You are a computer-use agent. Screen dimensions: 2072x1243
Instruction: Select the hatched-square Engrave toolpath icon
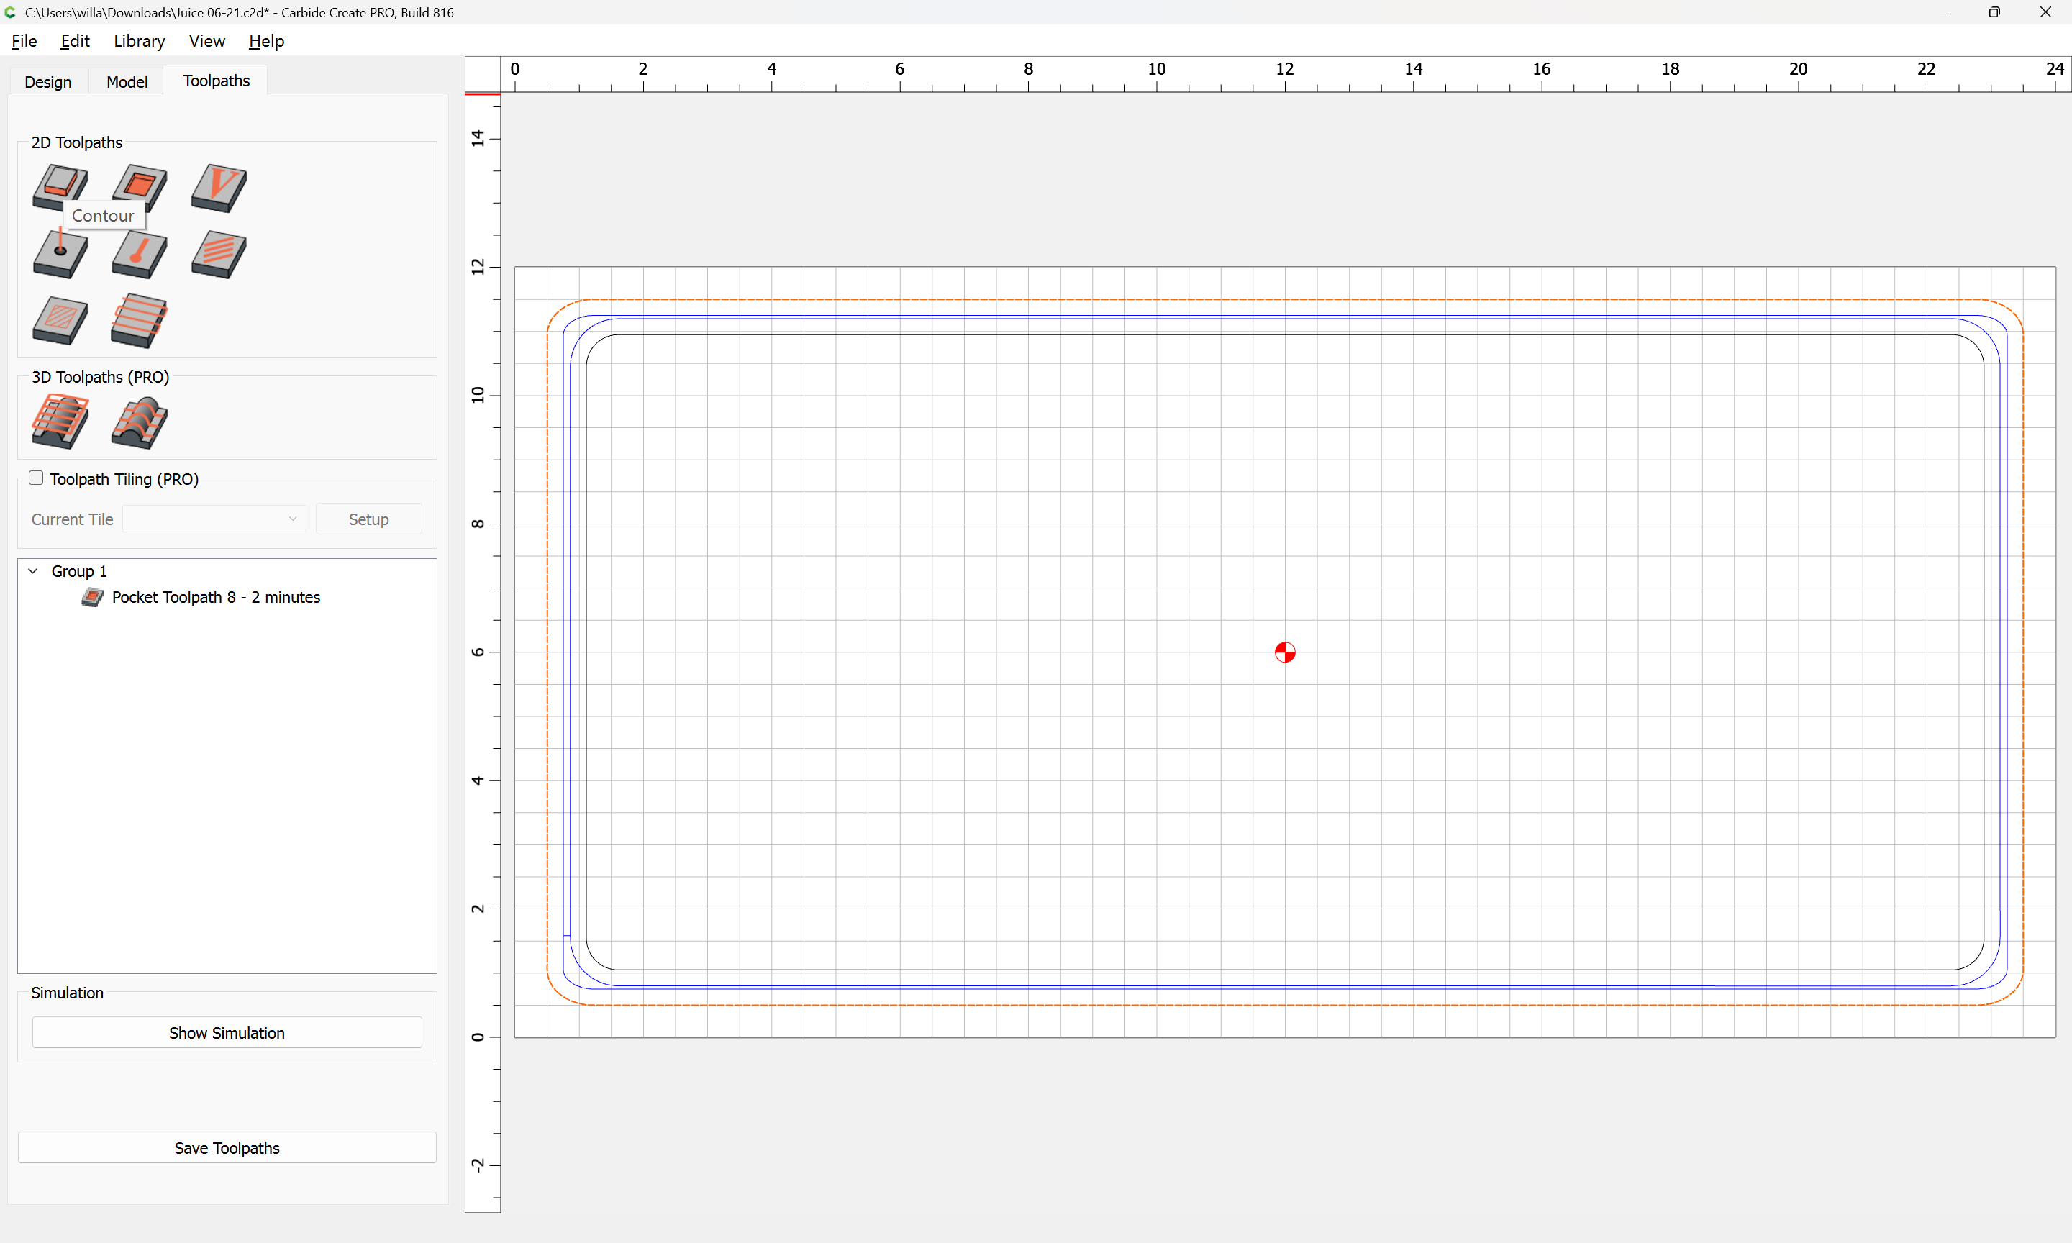[x=60, y=320]
